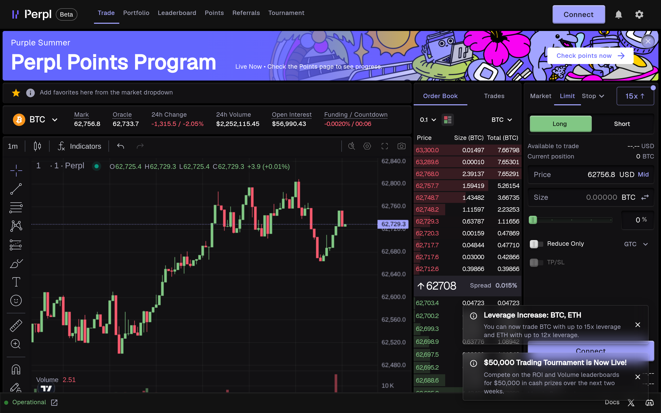
Task: Expand the Stop order type dropdown
Action: (593, 96)
